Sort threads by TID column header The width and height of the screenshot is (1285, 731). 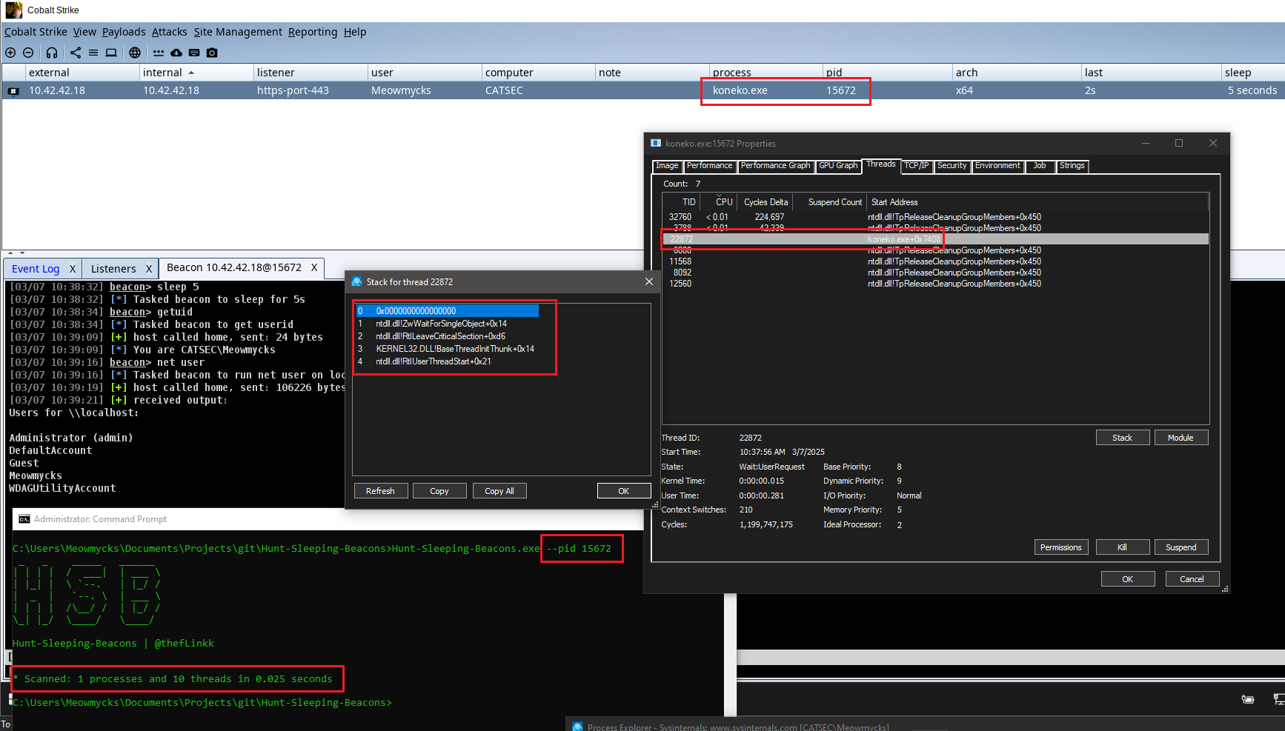[x=682, y=202]
